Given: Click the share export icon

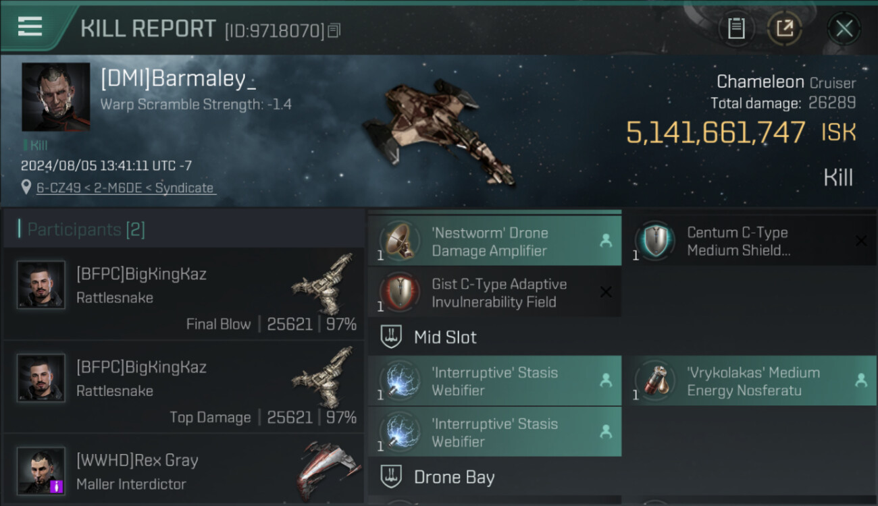Looking at the screenshot, I should 785,28.
